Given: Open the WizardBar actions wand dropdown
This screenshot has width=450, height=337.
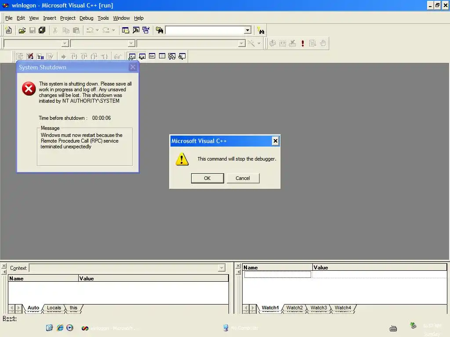Looking at the screenshot, I should [259, 43].
